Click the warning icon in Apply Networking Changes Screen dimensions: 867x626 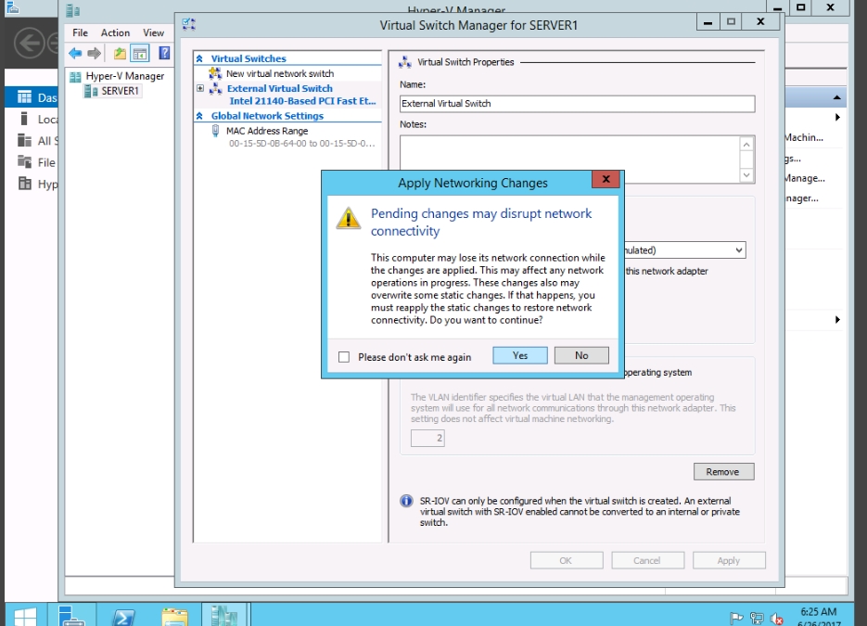point(349,219)
